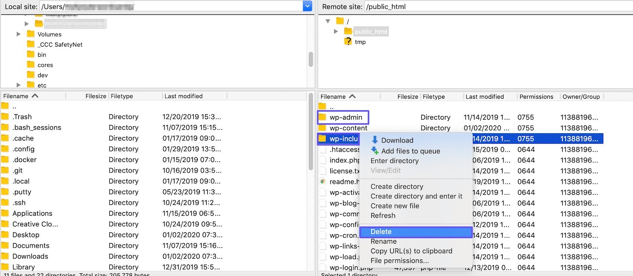Click the wp-content folder icon
The image size is (633, 276).
(322, 128)
